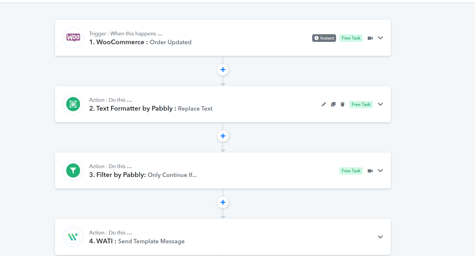Click '4. WATI : Send Template Message' title
475x256 pixels.
click(137, 241)
